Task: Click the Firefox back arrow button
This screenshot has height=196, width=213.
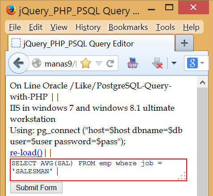Action: [19, 63]
